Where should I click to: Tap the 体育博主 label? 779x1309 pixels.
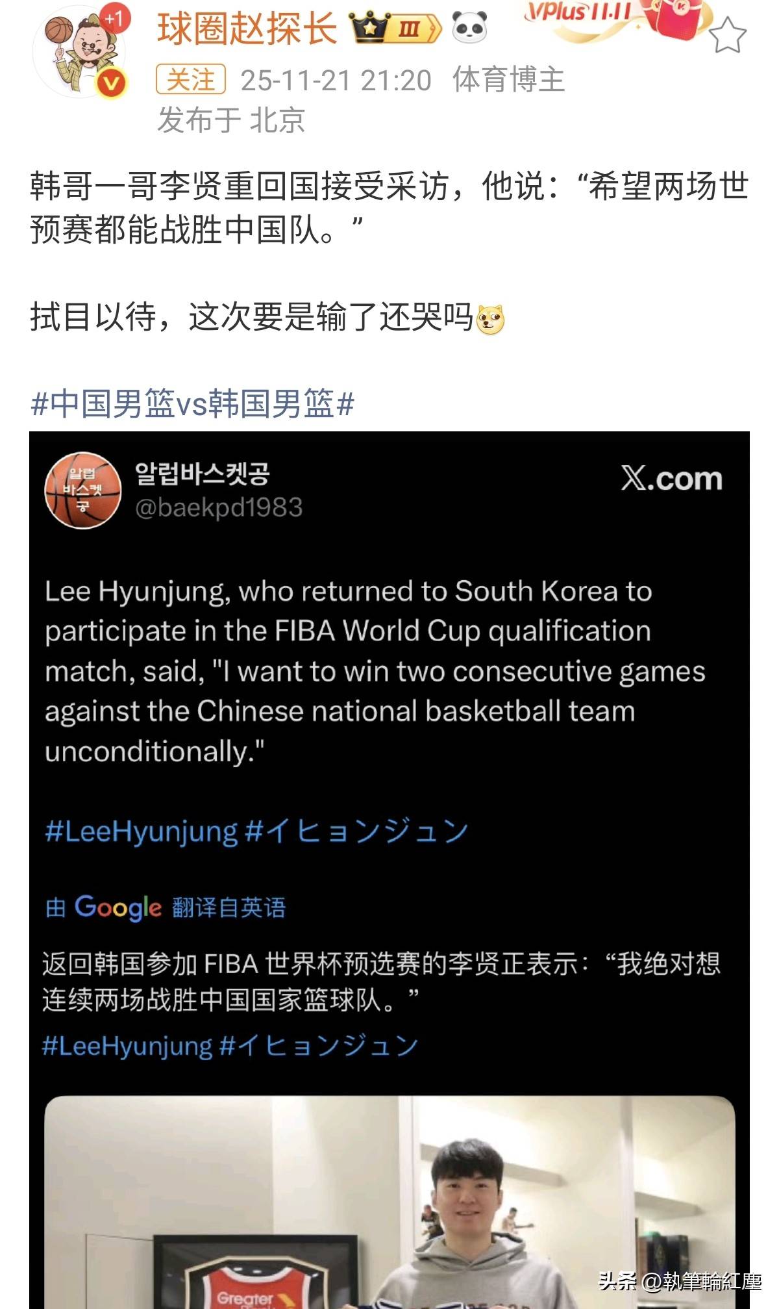pos(508,80)
